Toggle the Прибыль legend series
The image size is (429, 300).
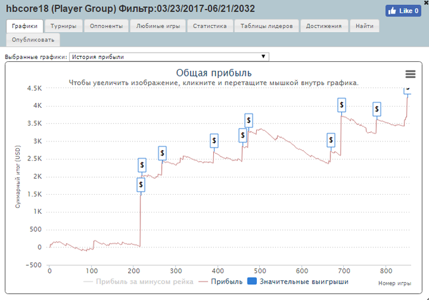point(221,282)
